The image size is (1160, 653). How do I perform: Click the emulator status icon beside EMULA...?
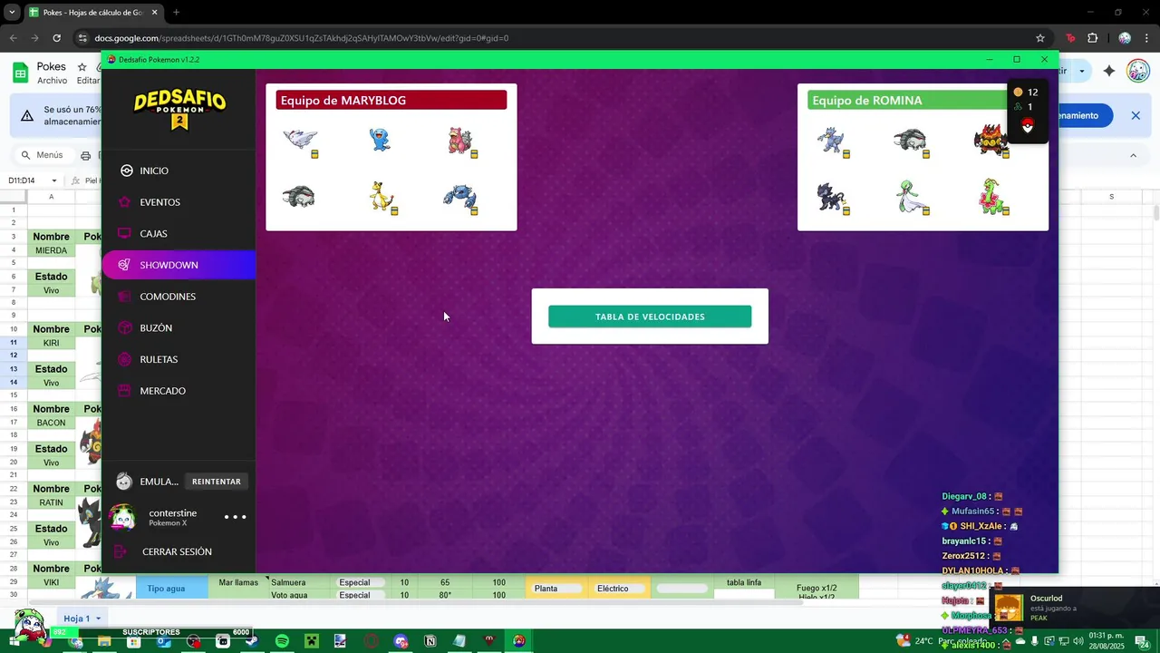click(x=124, y=482)
